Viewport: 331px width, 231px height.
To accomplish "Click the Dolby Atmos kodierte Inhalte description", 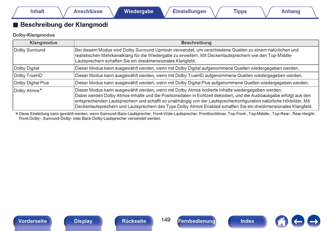I will click(x=194, y=98).
